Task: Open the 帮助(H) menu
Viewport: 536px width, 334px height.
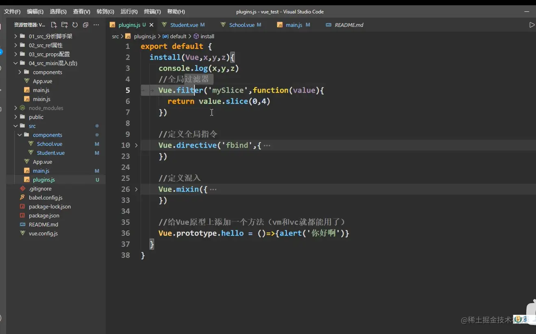Action: click(x=176, y=11)
